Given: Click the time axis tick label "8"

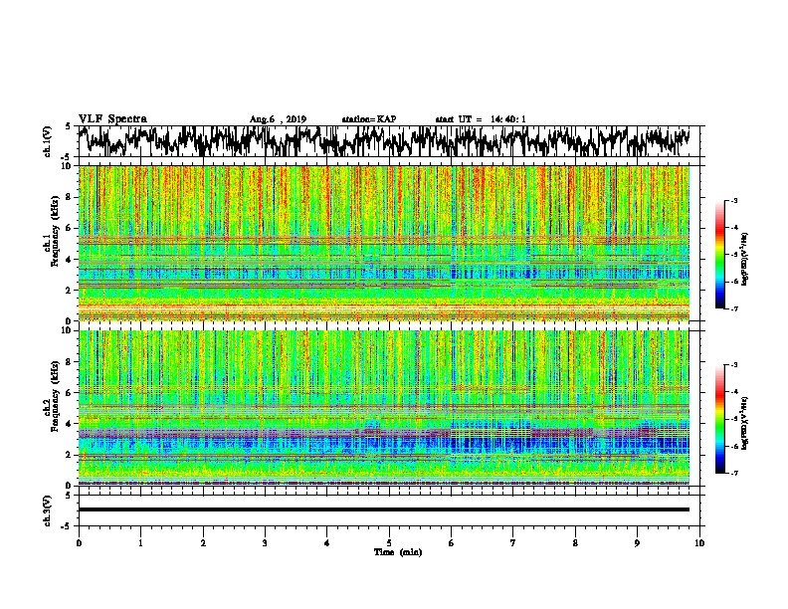Looking at the screenshot, I should (x=575, y=543).
